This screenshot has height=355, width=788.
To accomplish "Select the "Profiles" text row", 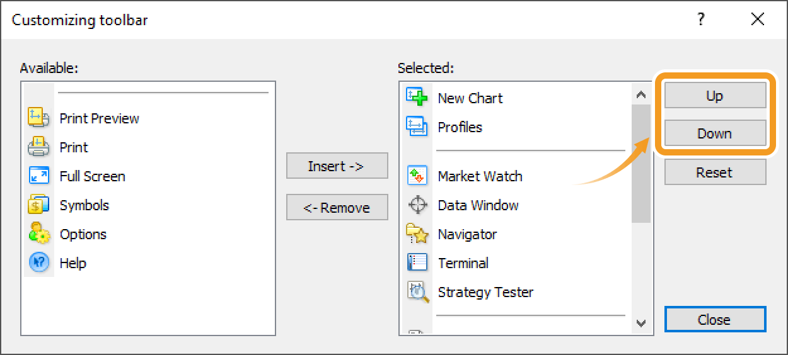I will (460, 127).
